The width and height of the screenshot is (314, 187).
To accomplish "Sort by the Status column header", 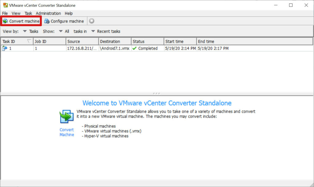I will (x=147, y=41).
